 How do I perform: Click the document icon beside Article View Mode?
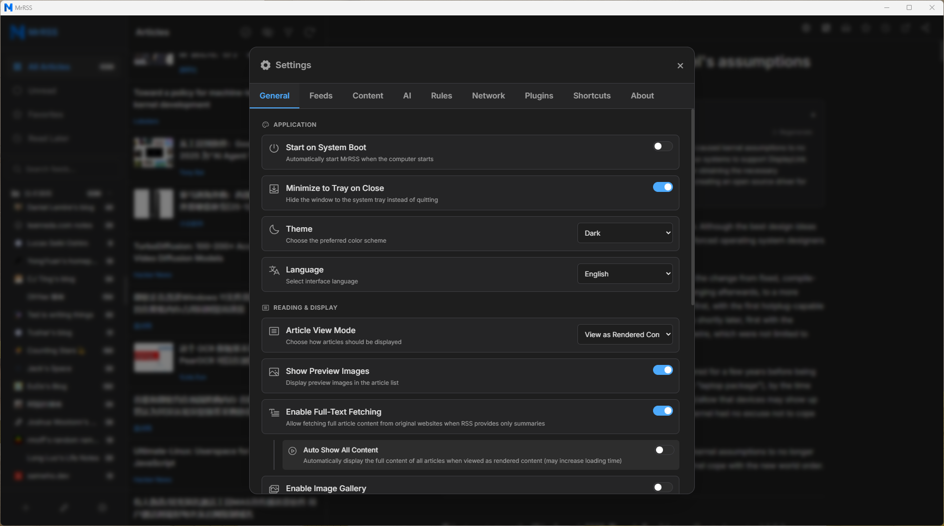click(x=274, y=331)
